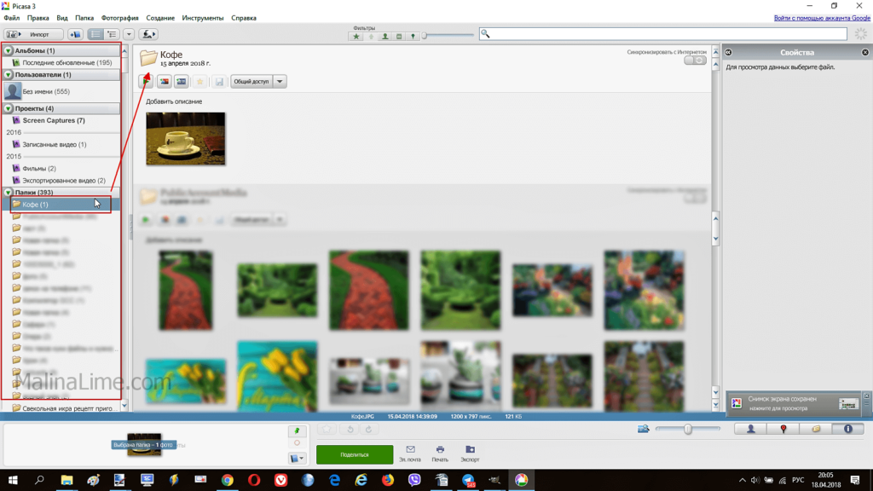Image resolution: width=873 pixels, height=491 pixels.
Task: Toggle the Sync to Web switch
Action: [695, 61]
